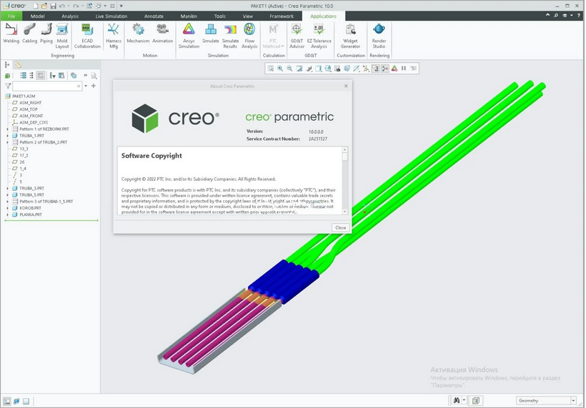Open the Welding application
The height and width of the screenshot is (408, 586).
11,33
